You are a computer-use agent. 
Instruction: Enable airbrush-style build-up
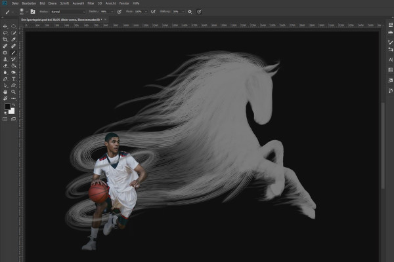point(153,12)
